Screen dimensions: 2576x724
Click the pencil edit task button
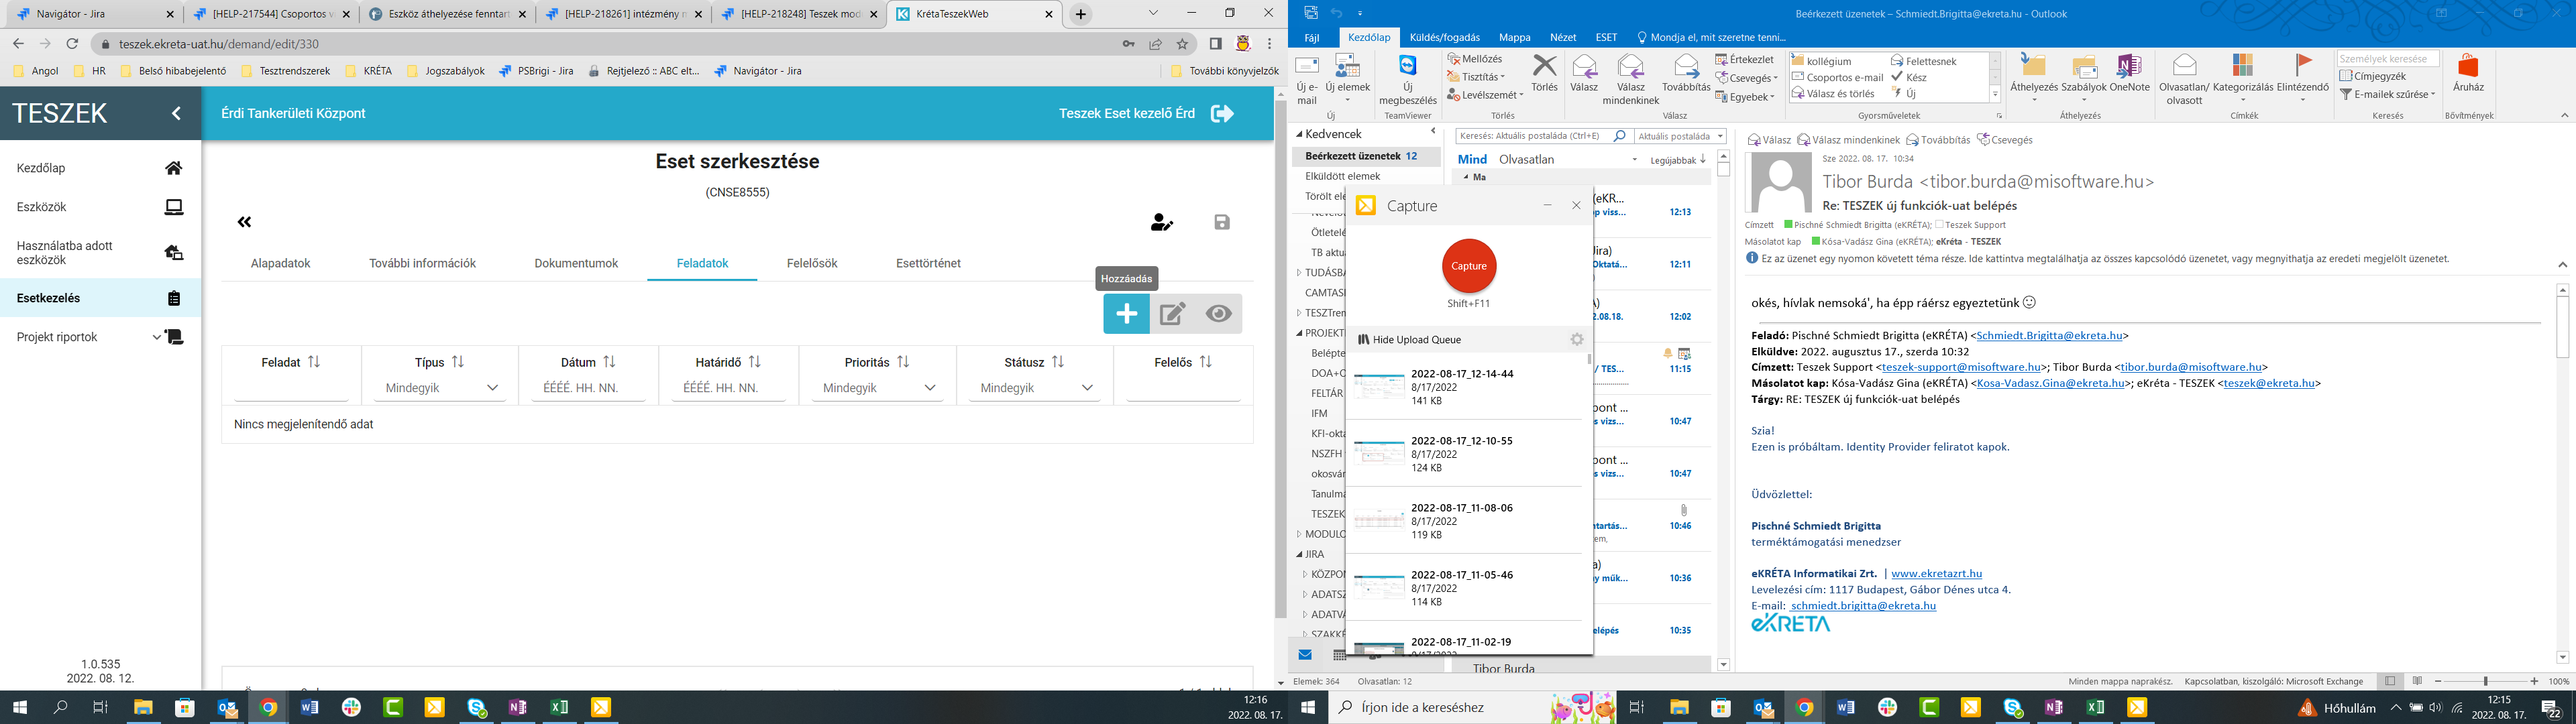[1172, 314]
